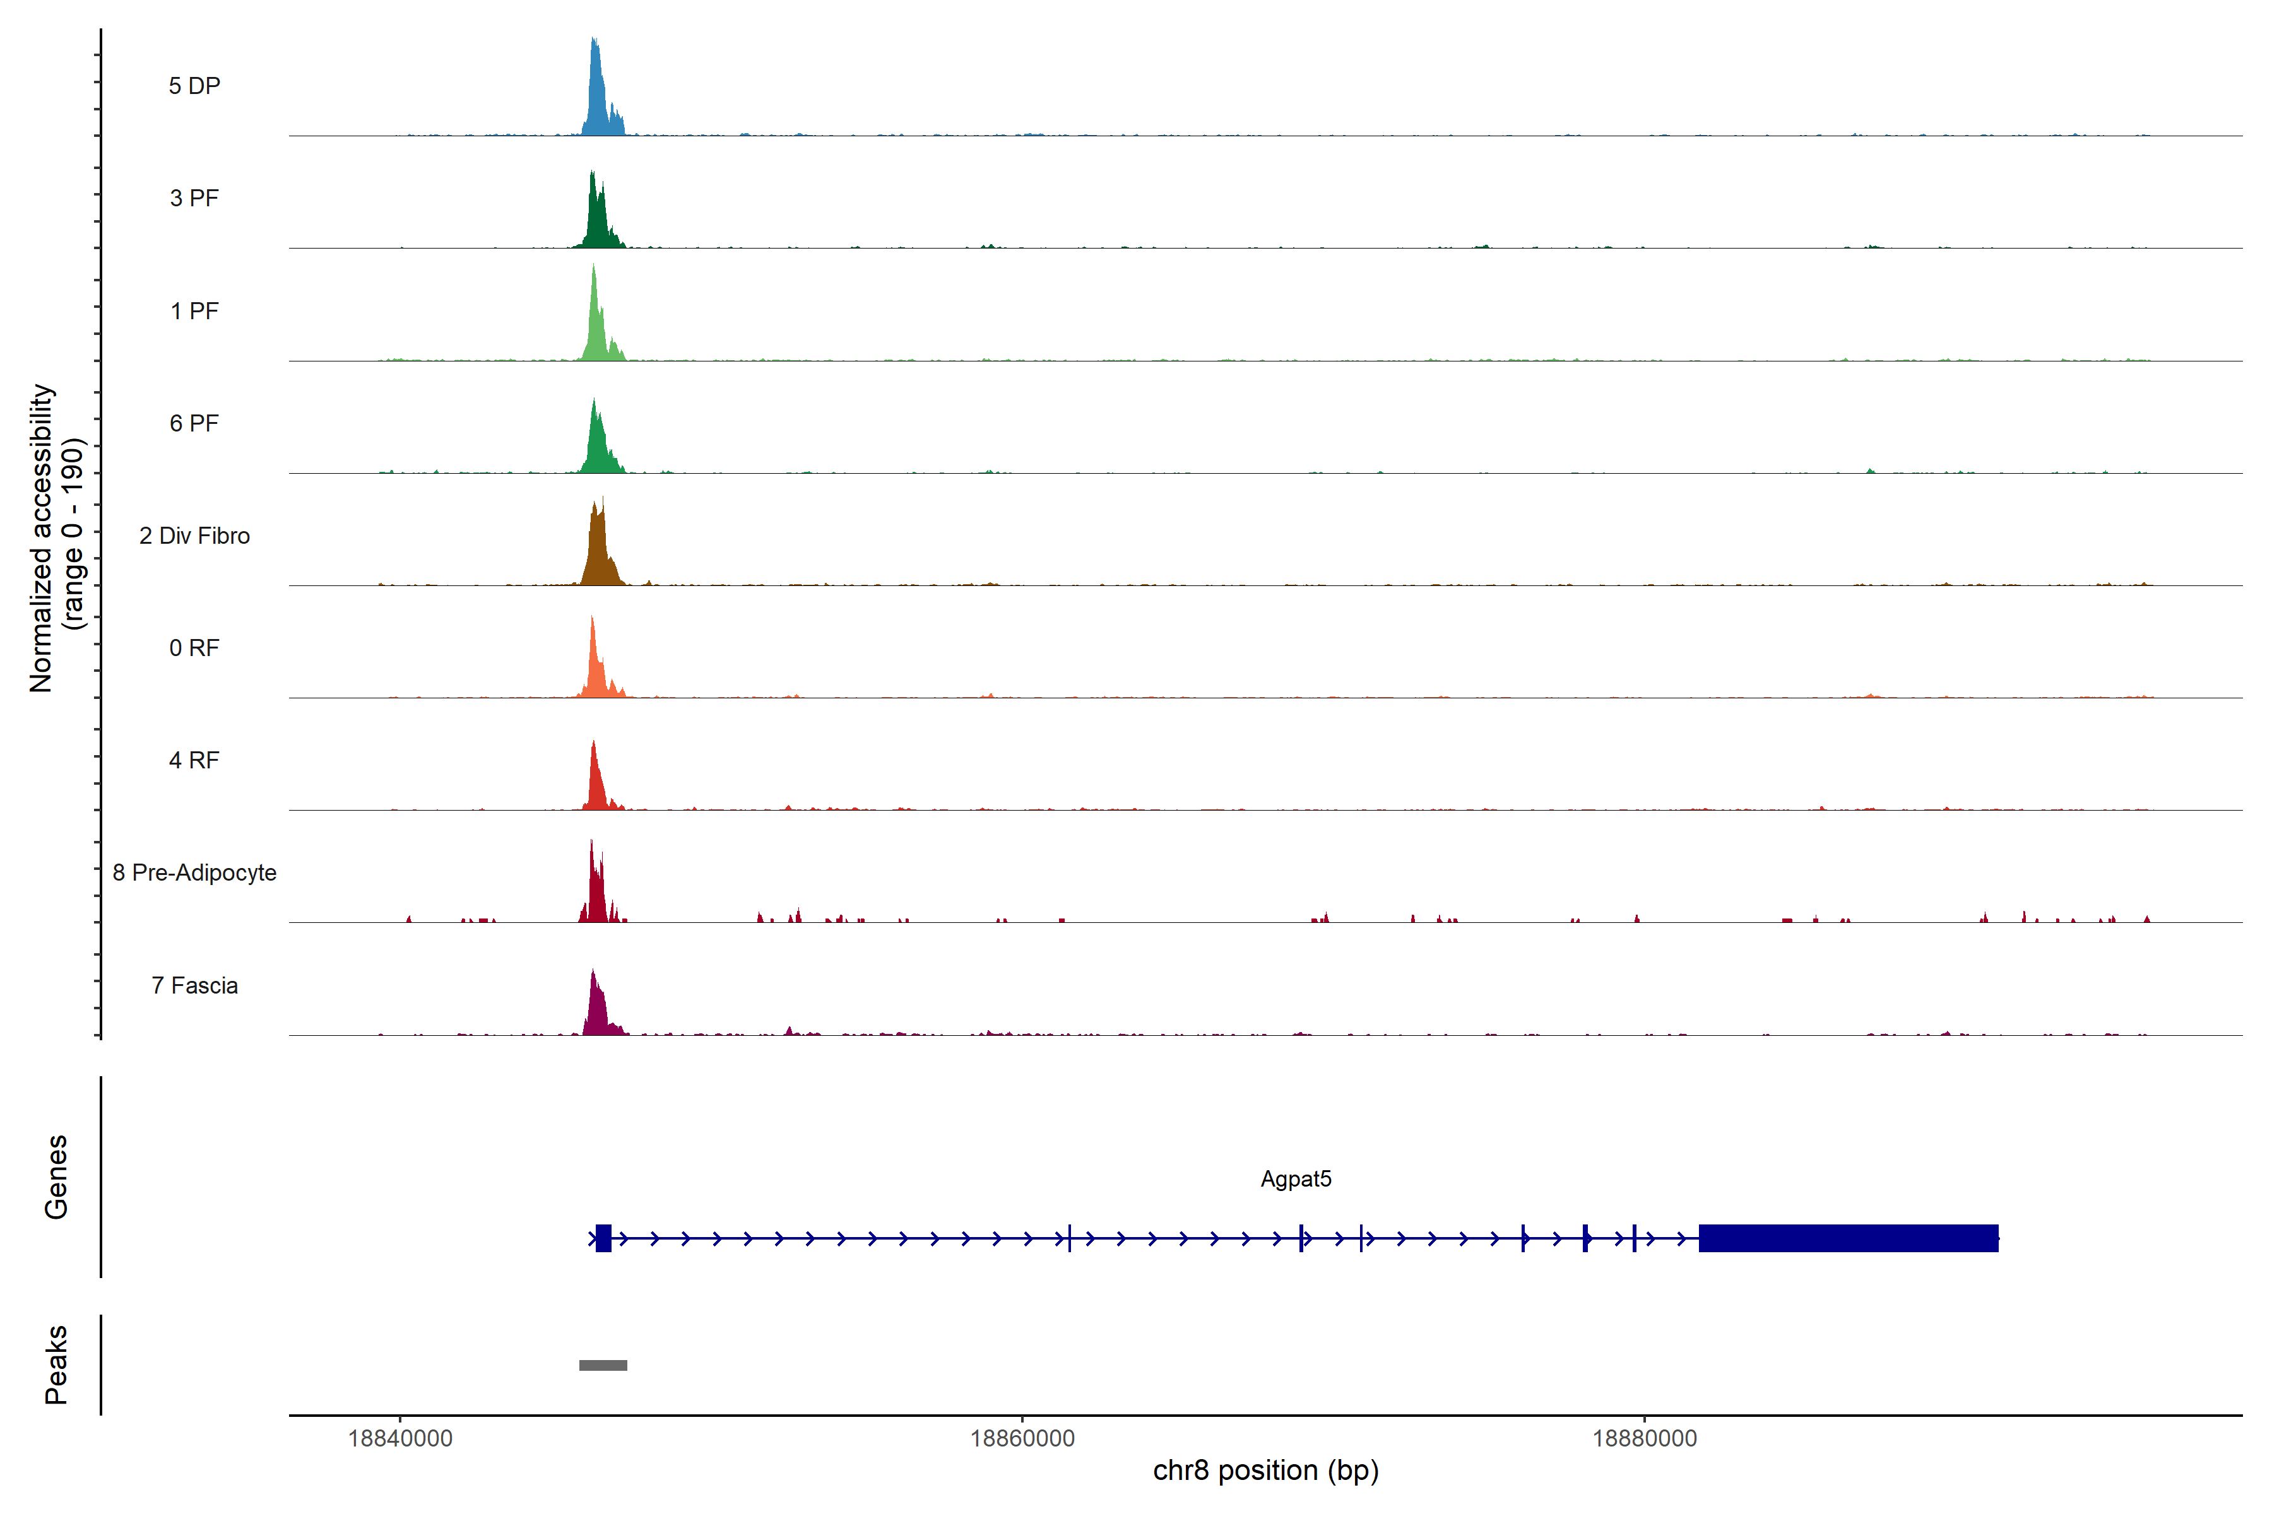Click the 8 Pre-Adipocyte label
This screenshot has width=2272, height=1514.
coord(194,873)
